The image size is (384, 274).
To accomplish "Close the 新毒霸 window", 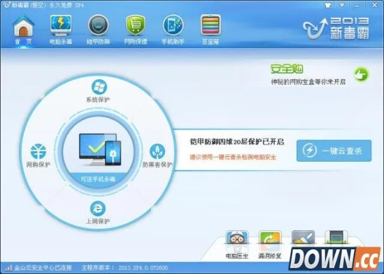I will 374,5.
